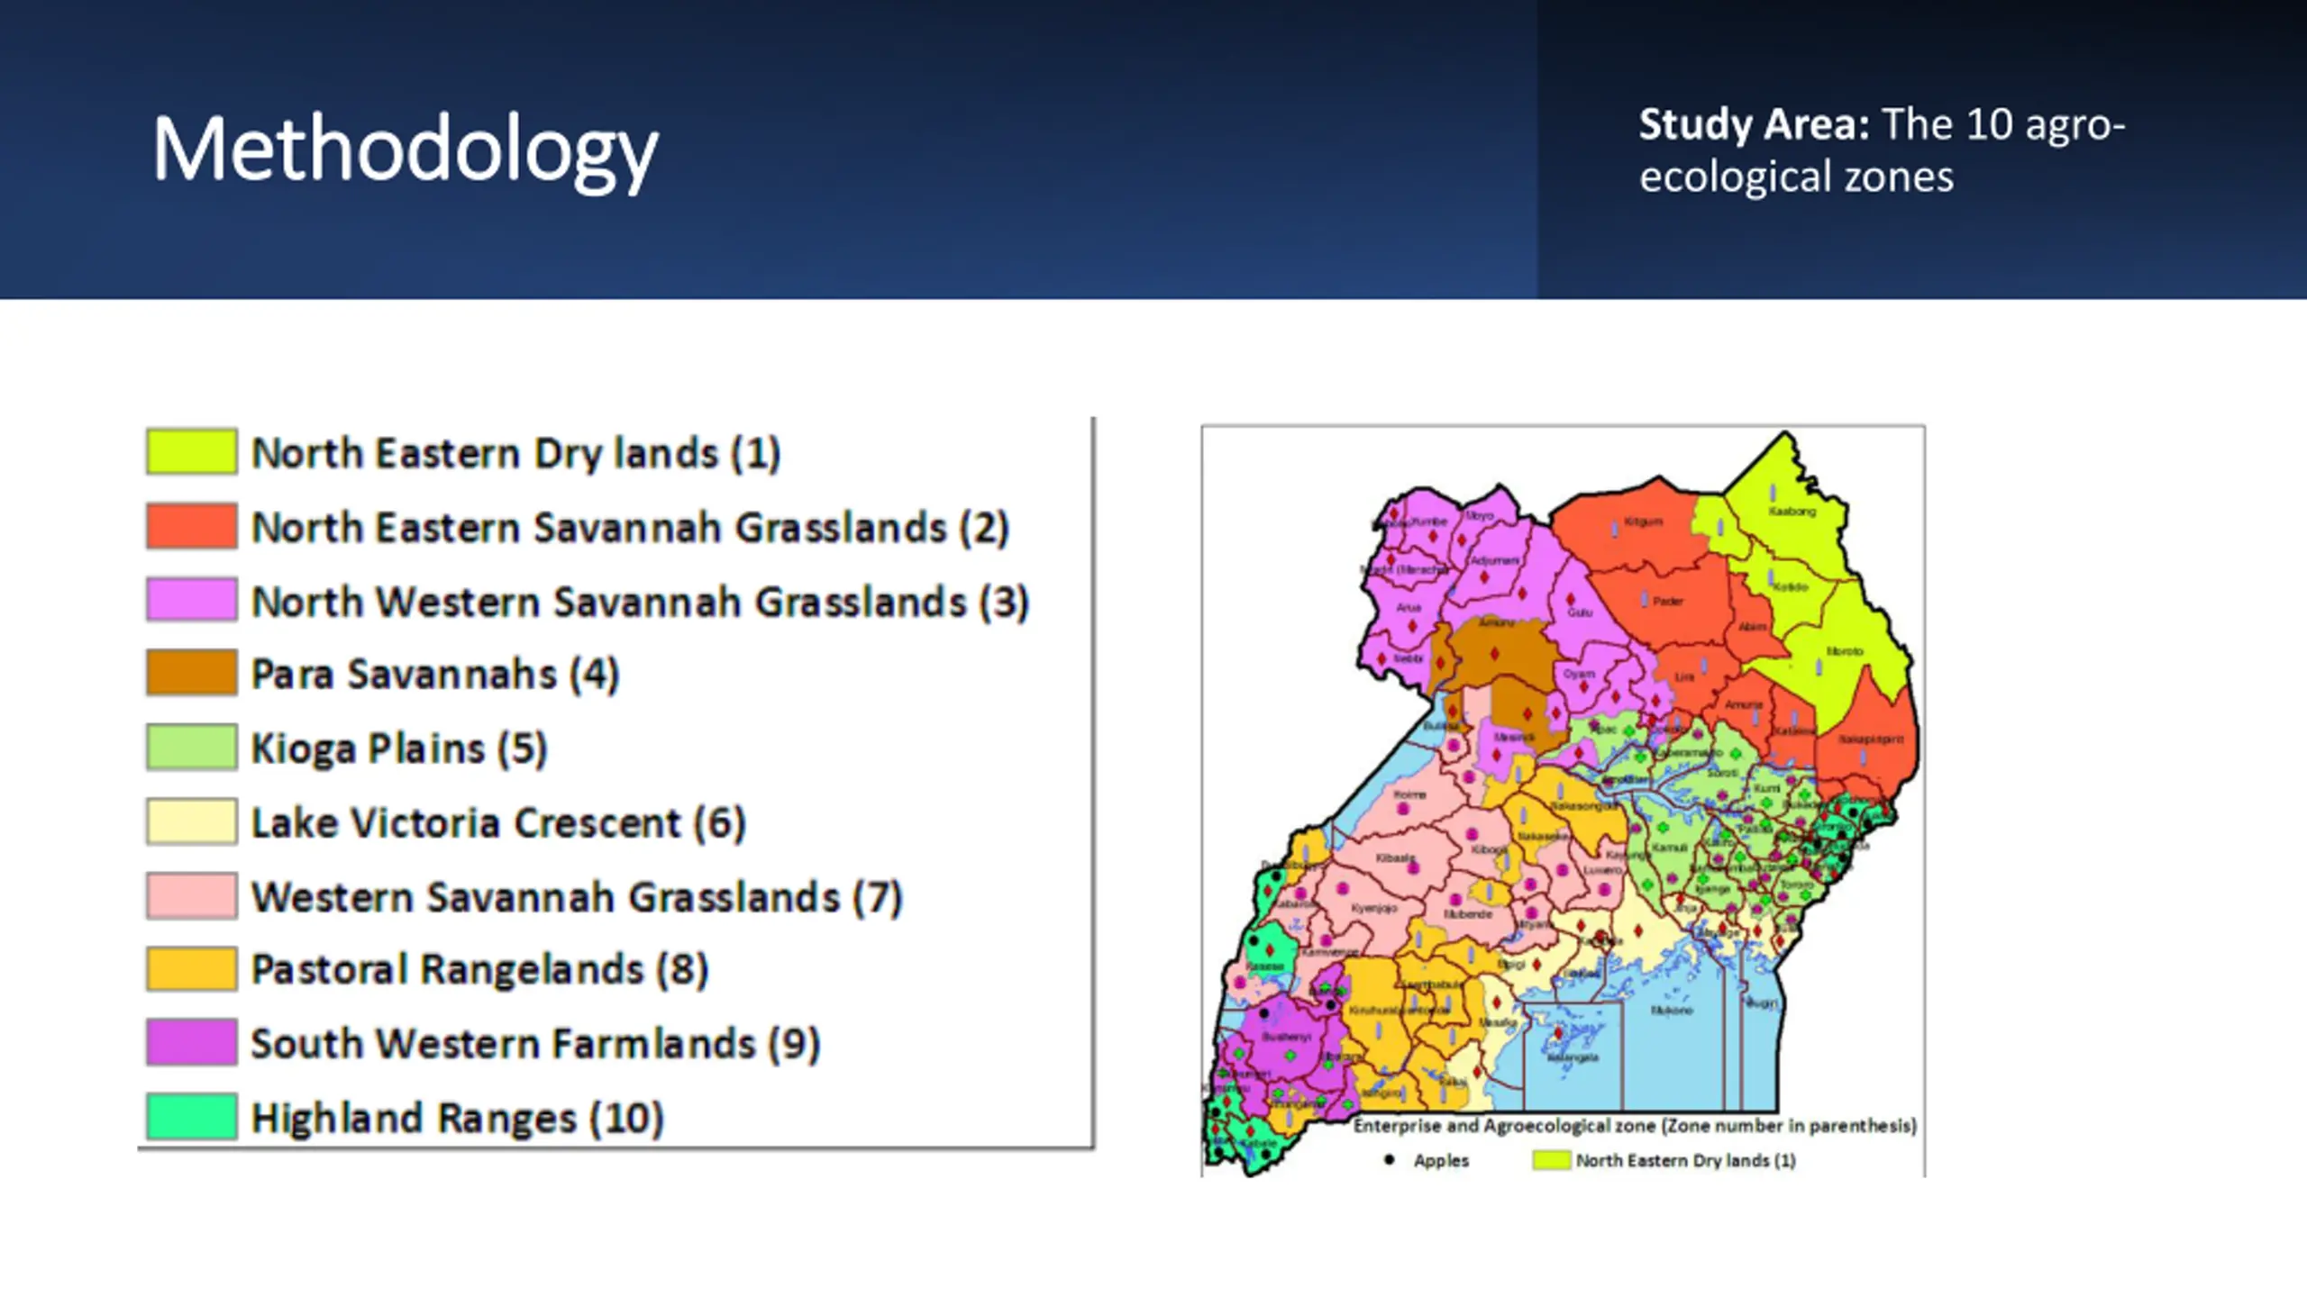The height and width of the screenshot is (1297, 2307).
Task: Click the "Enterprise and Agroecological zone" map caption
Action: click(x=1635, y=1126)
